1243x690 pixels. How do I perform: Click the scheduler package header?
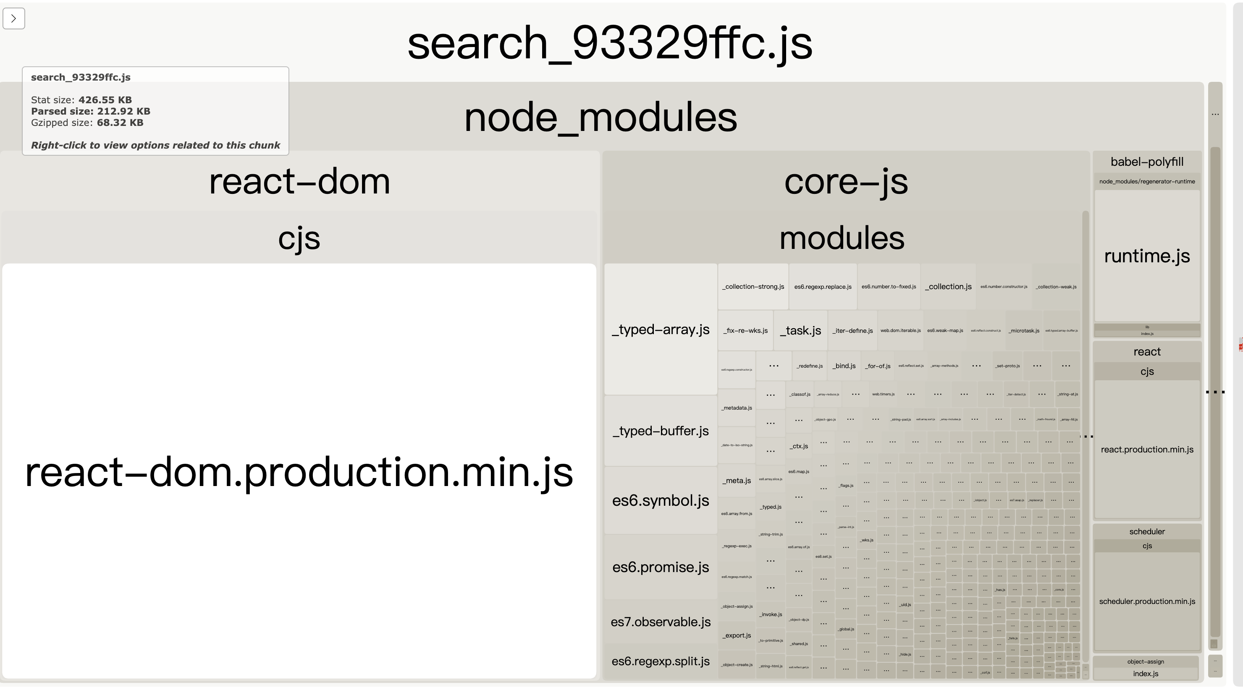1147,531
